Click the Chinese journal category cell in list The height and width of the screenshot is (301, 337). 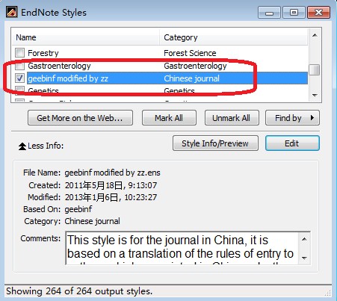[191, 78]
